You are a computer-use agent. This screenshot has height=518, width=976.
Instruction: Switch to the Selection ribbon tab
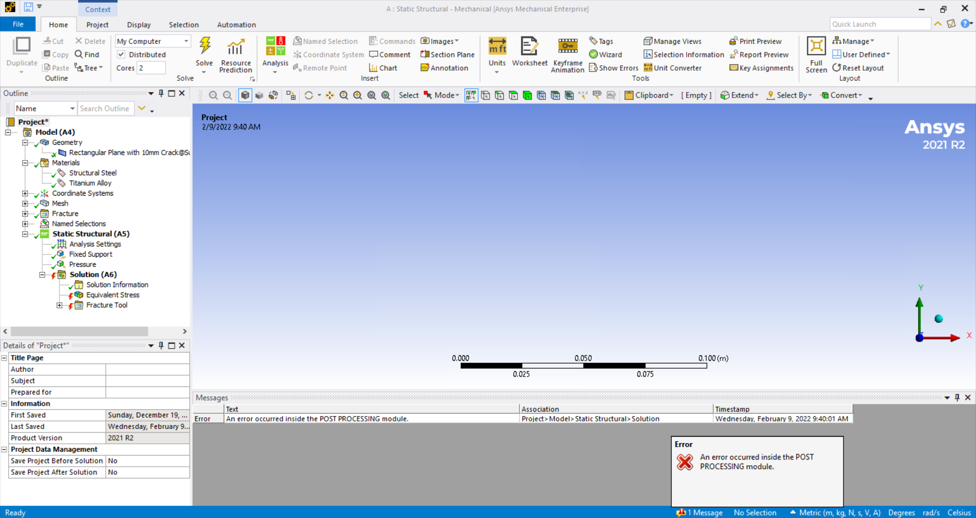[x=184, y=25]
